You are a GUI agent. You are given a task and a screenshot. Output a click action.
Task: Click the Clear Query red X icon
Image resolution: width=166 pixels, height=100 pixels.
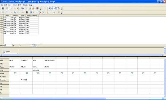pos(37,8)
